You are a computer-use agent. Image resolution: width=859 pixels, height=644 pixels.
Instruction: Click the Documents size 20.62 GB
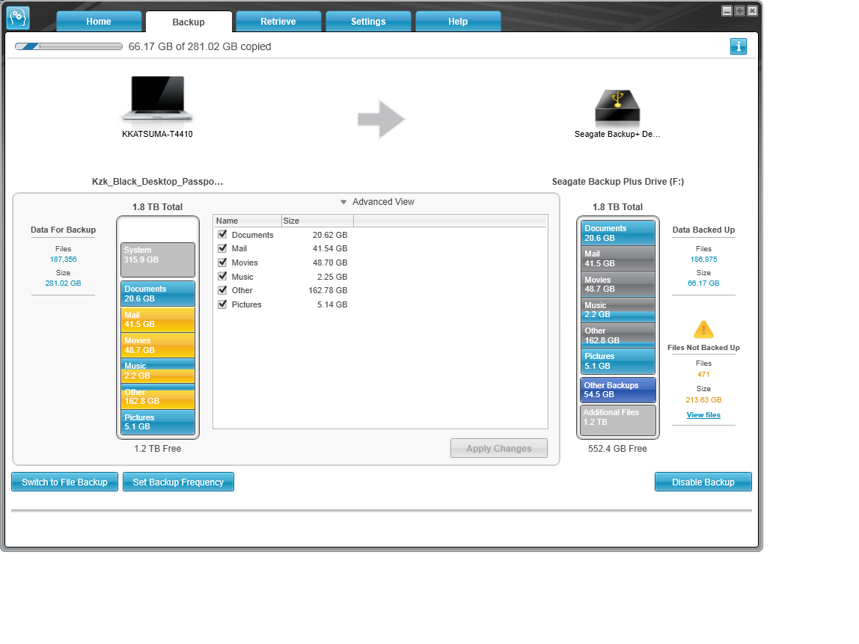click(x=330, y=235)
